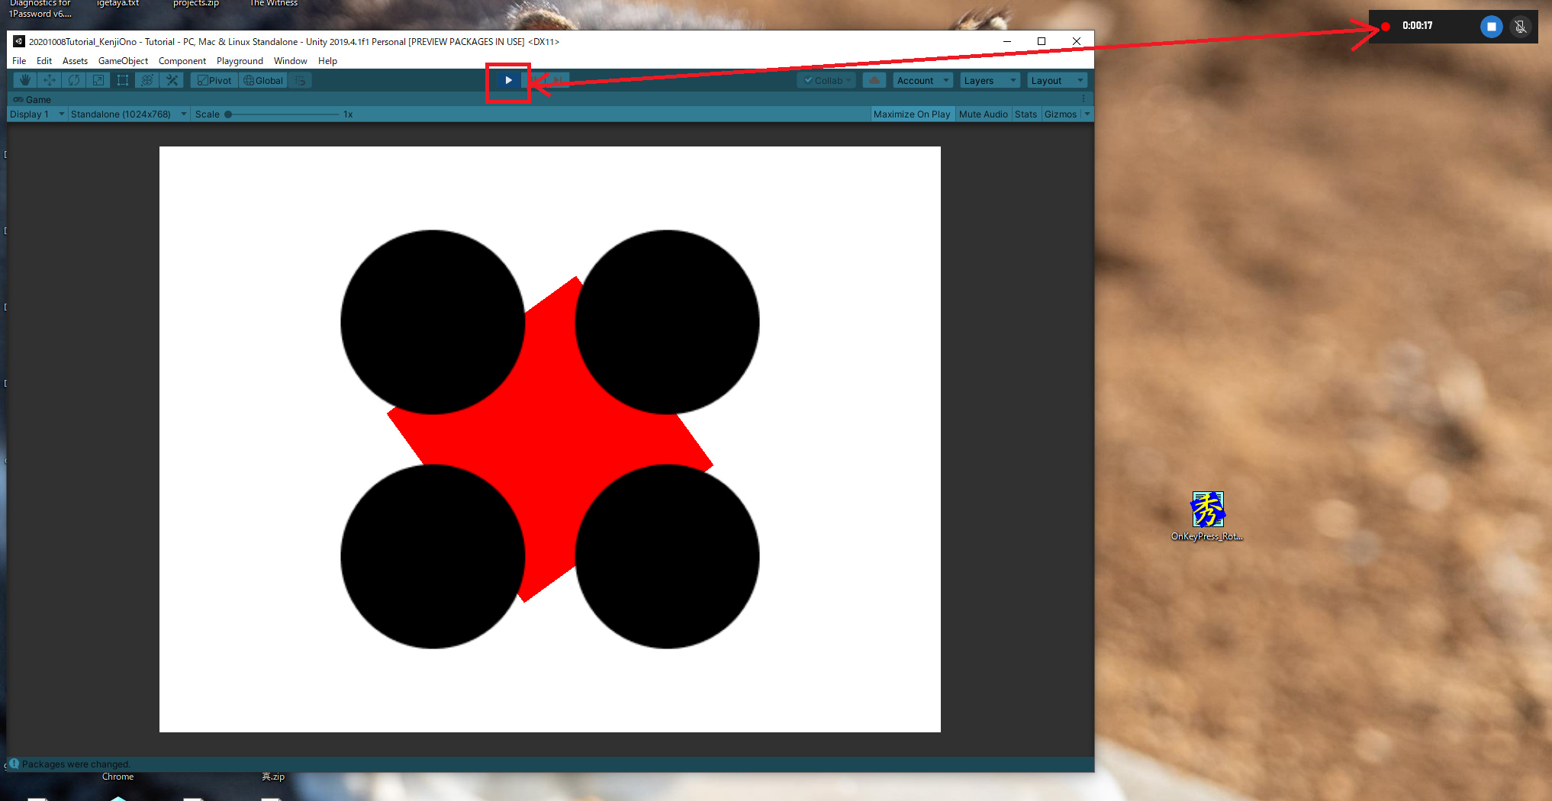1552x801 pixels.
Task: Toggle the Stats overlay
Action: [x=1026, y=114]
